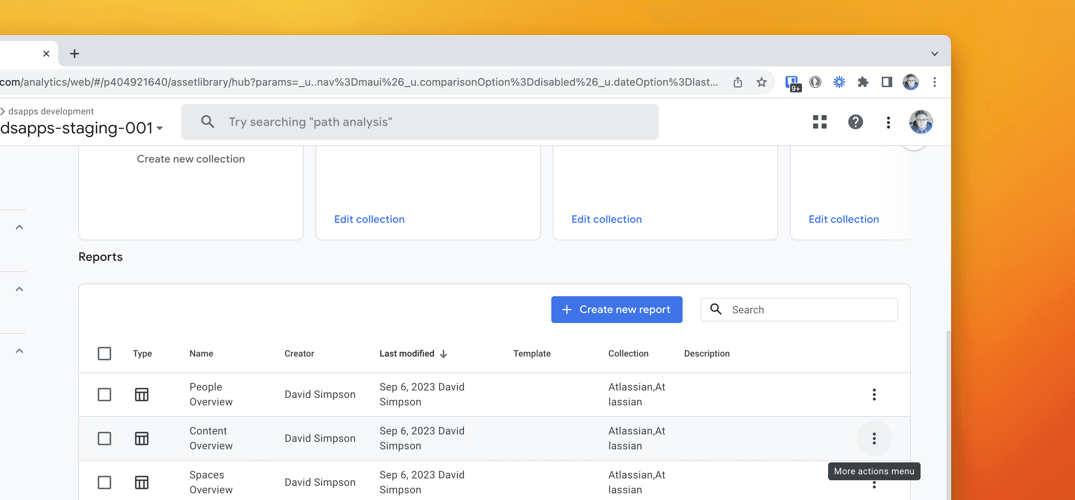Click the globe shield extension icon
The width and height of the screenshot is (1075, 500).
(x=815, y=82)
